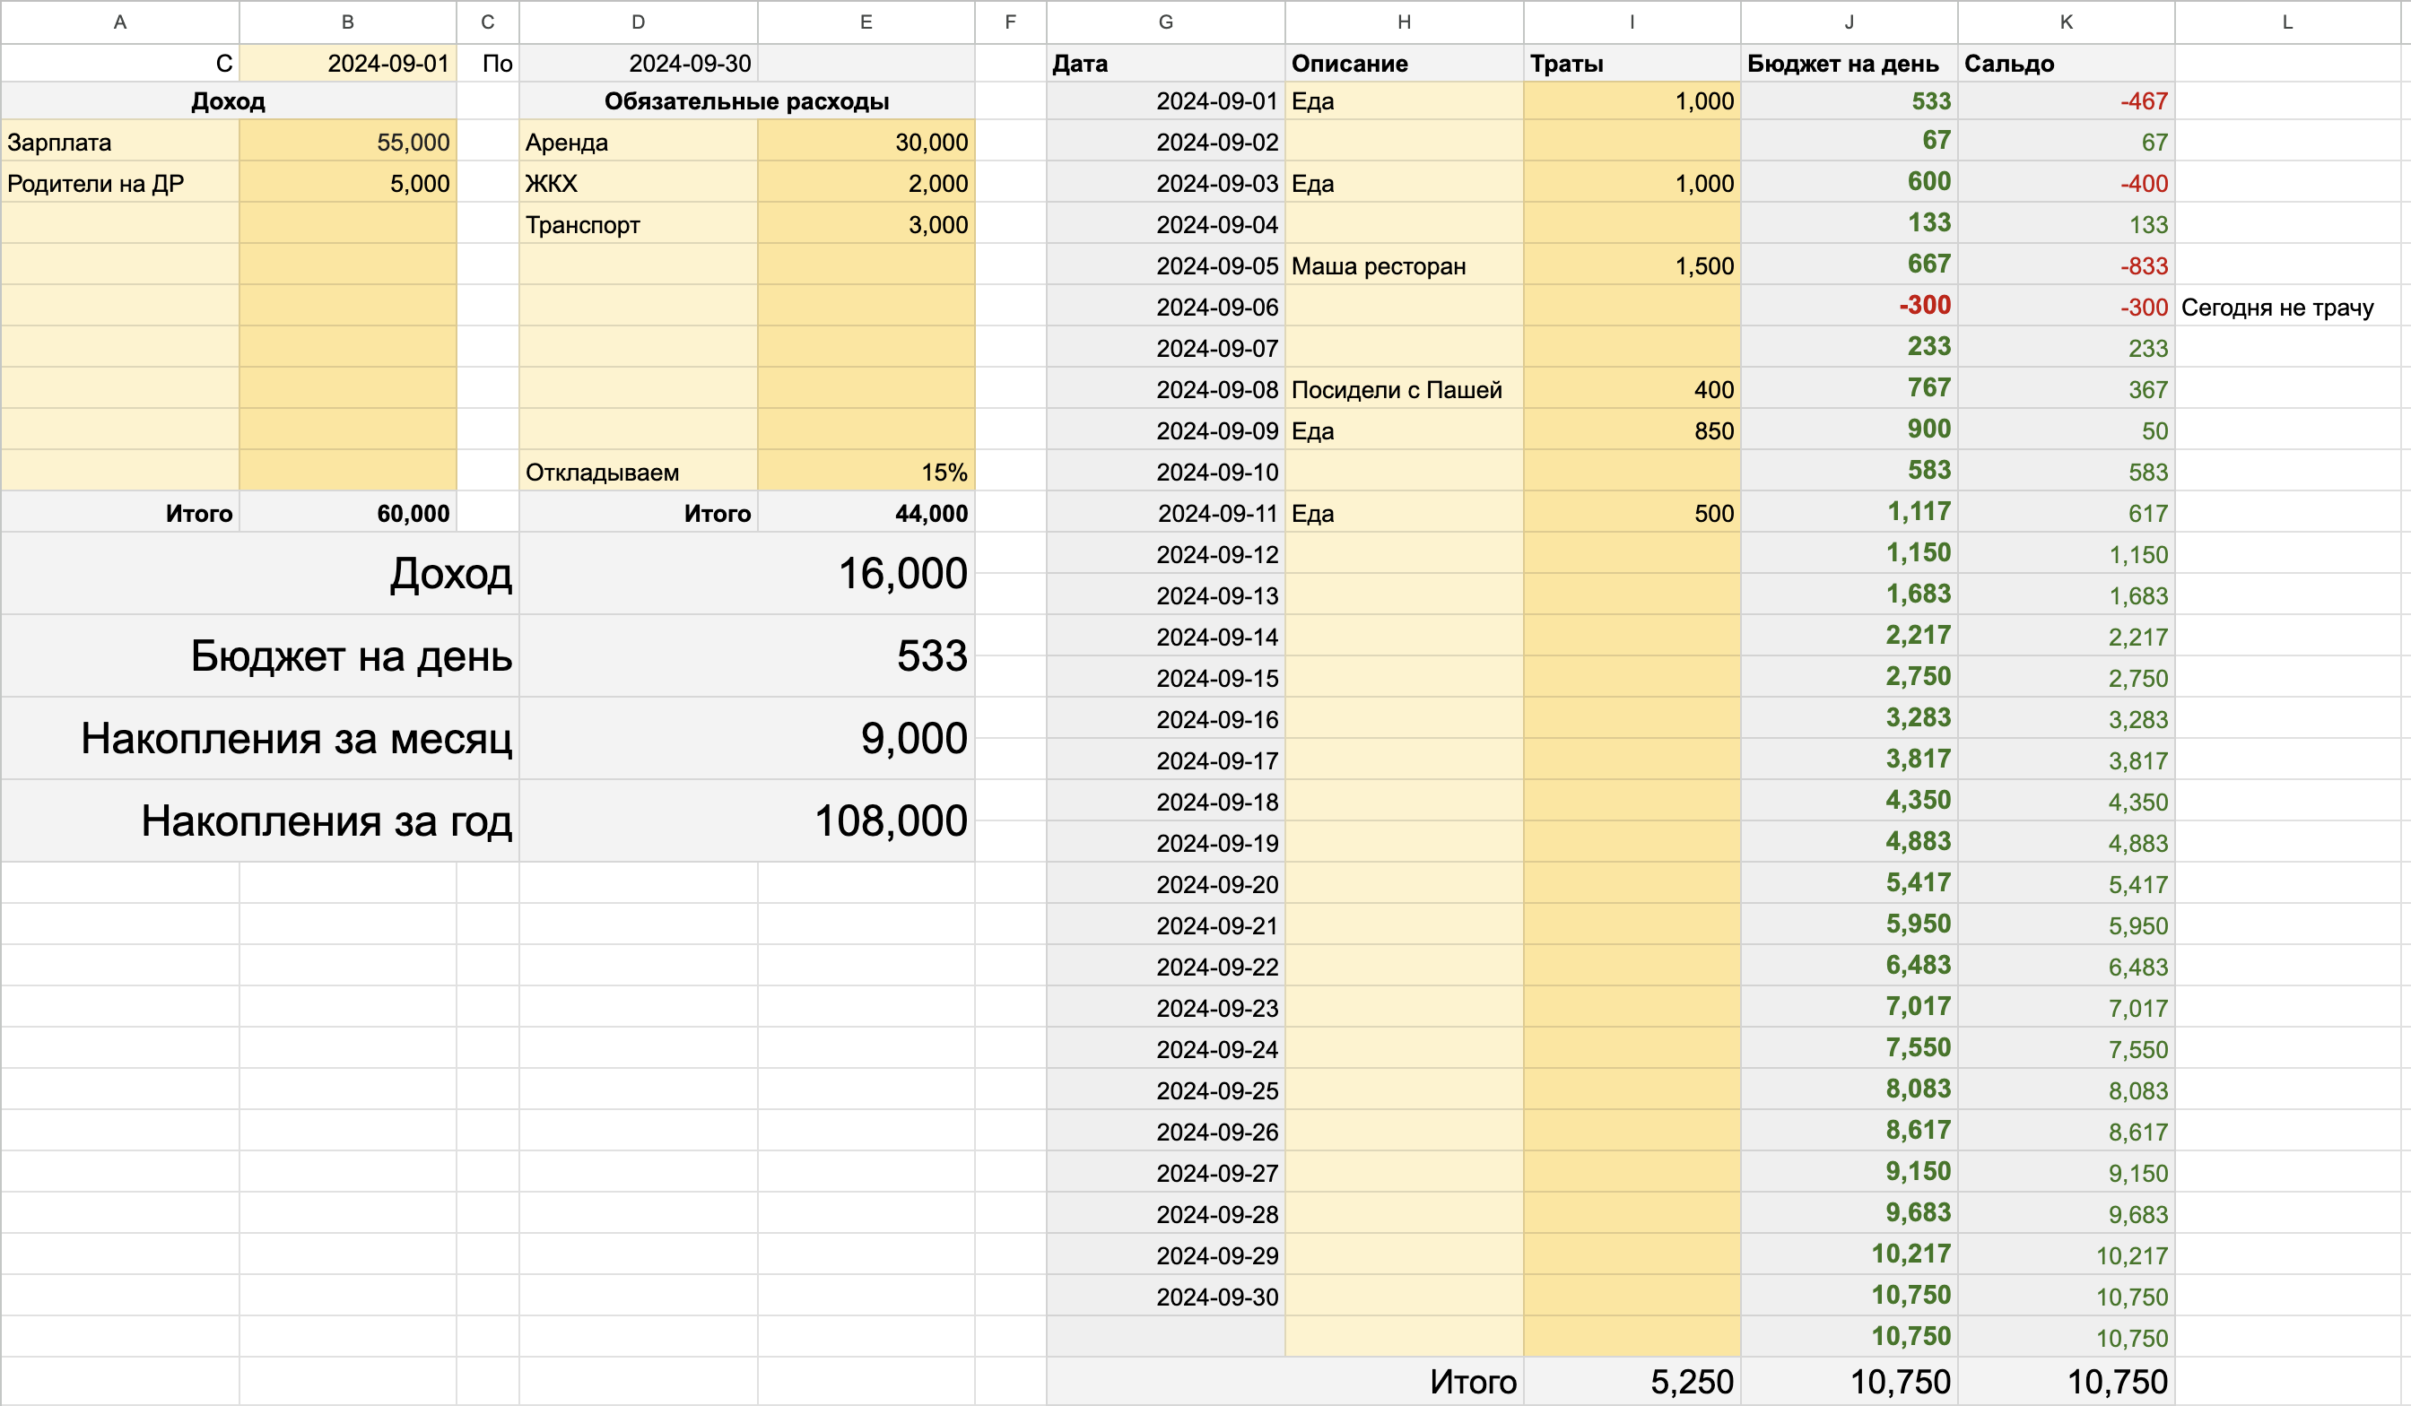Viewport: 2411px width, 1406px height.
Task: Select the 1,500 spending cell
Action: point(1632,265)
